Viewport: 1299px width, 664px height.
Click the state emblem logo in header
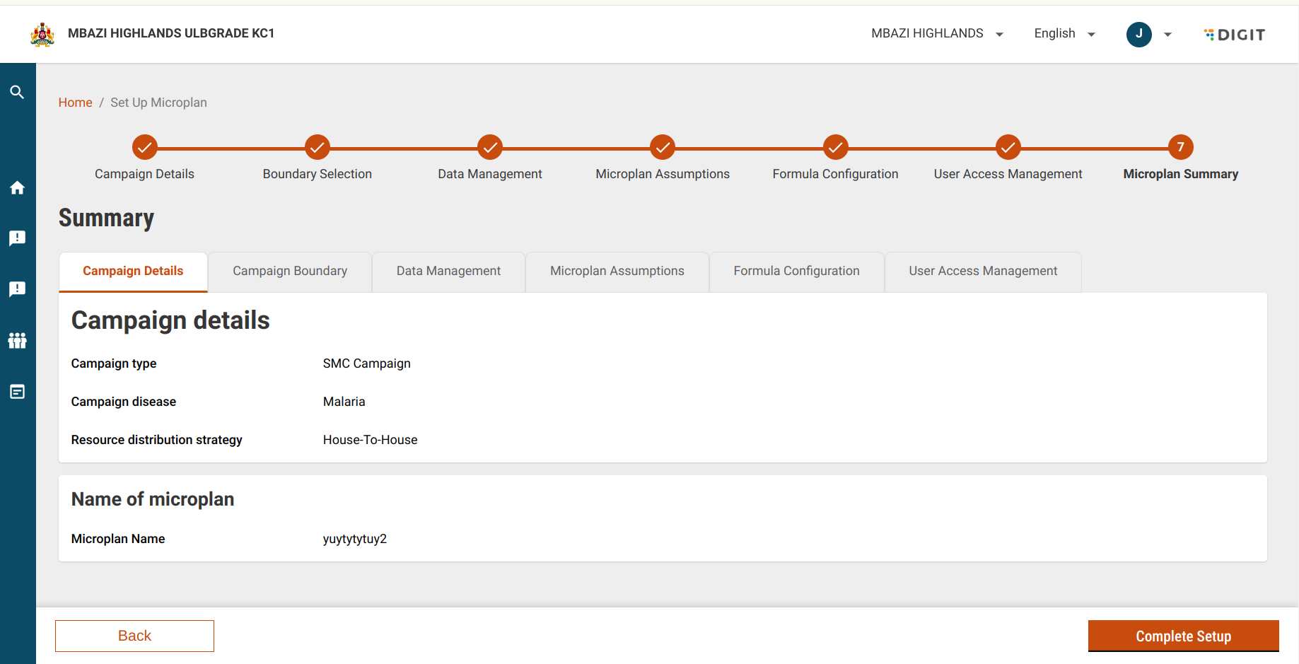(42, 34)
